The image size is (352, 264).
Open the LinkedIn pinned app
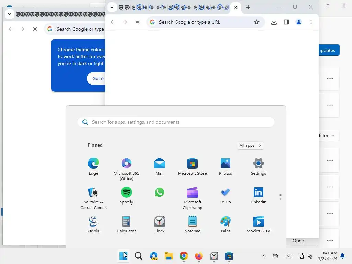click(x=258, y=196)
